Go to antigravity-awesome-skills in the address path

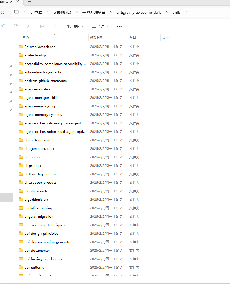click(139, 12)
